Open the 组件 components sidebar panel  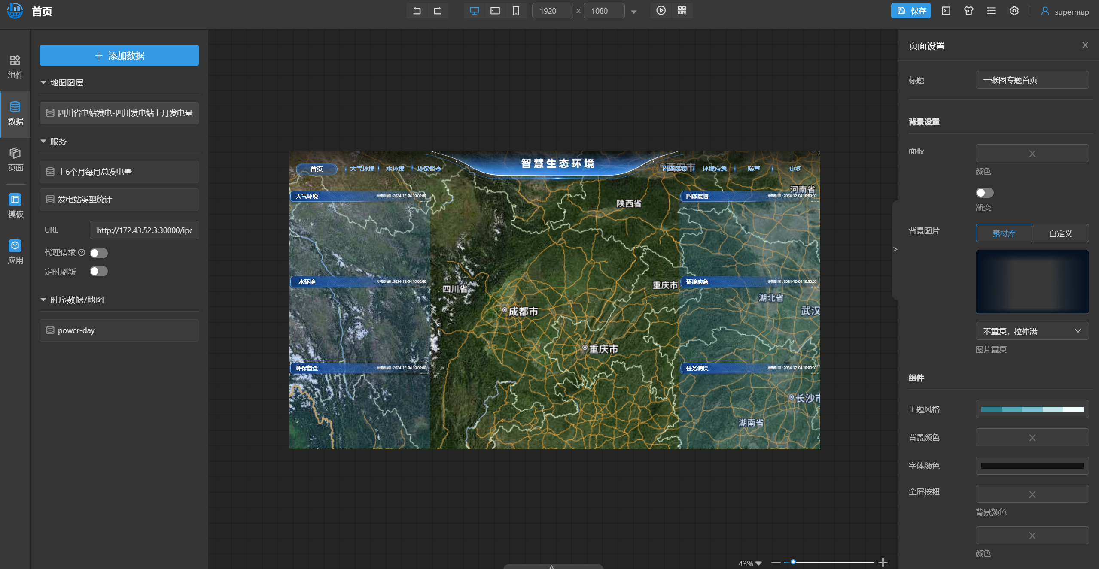15,67
